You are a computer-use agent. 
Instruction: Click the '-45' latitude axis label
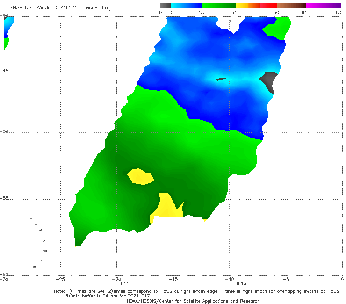[x=4, y=71]
